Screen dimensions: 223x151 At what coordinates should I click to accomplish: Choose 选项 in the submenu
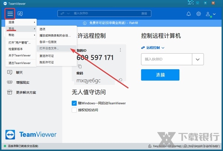coord(56,29)
